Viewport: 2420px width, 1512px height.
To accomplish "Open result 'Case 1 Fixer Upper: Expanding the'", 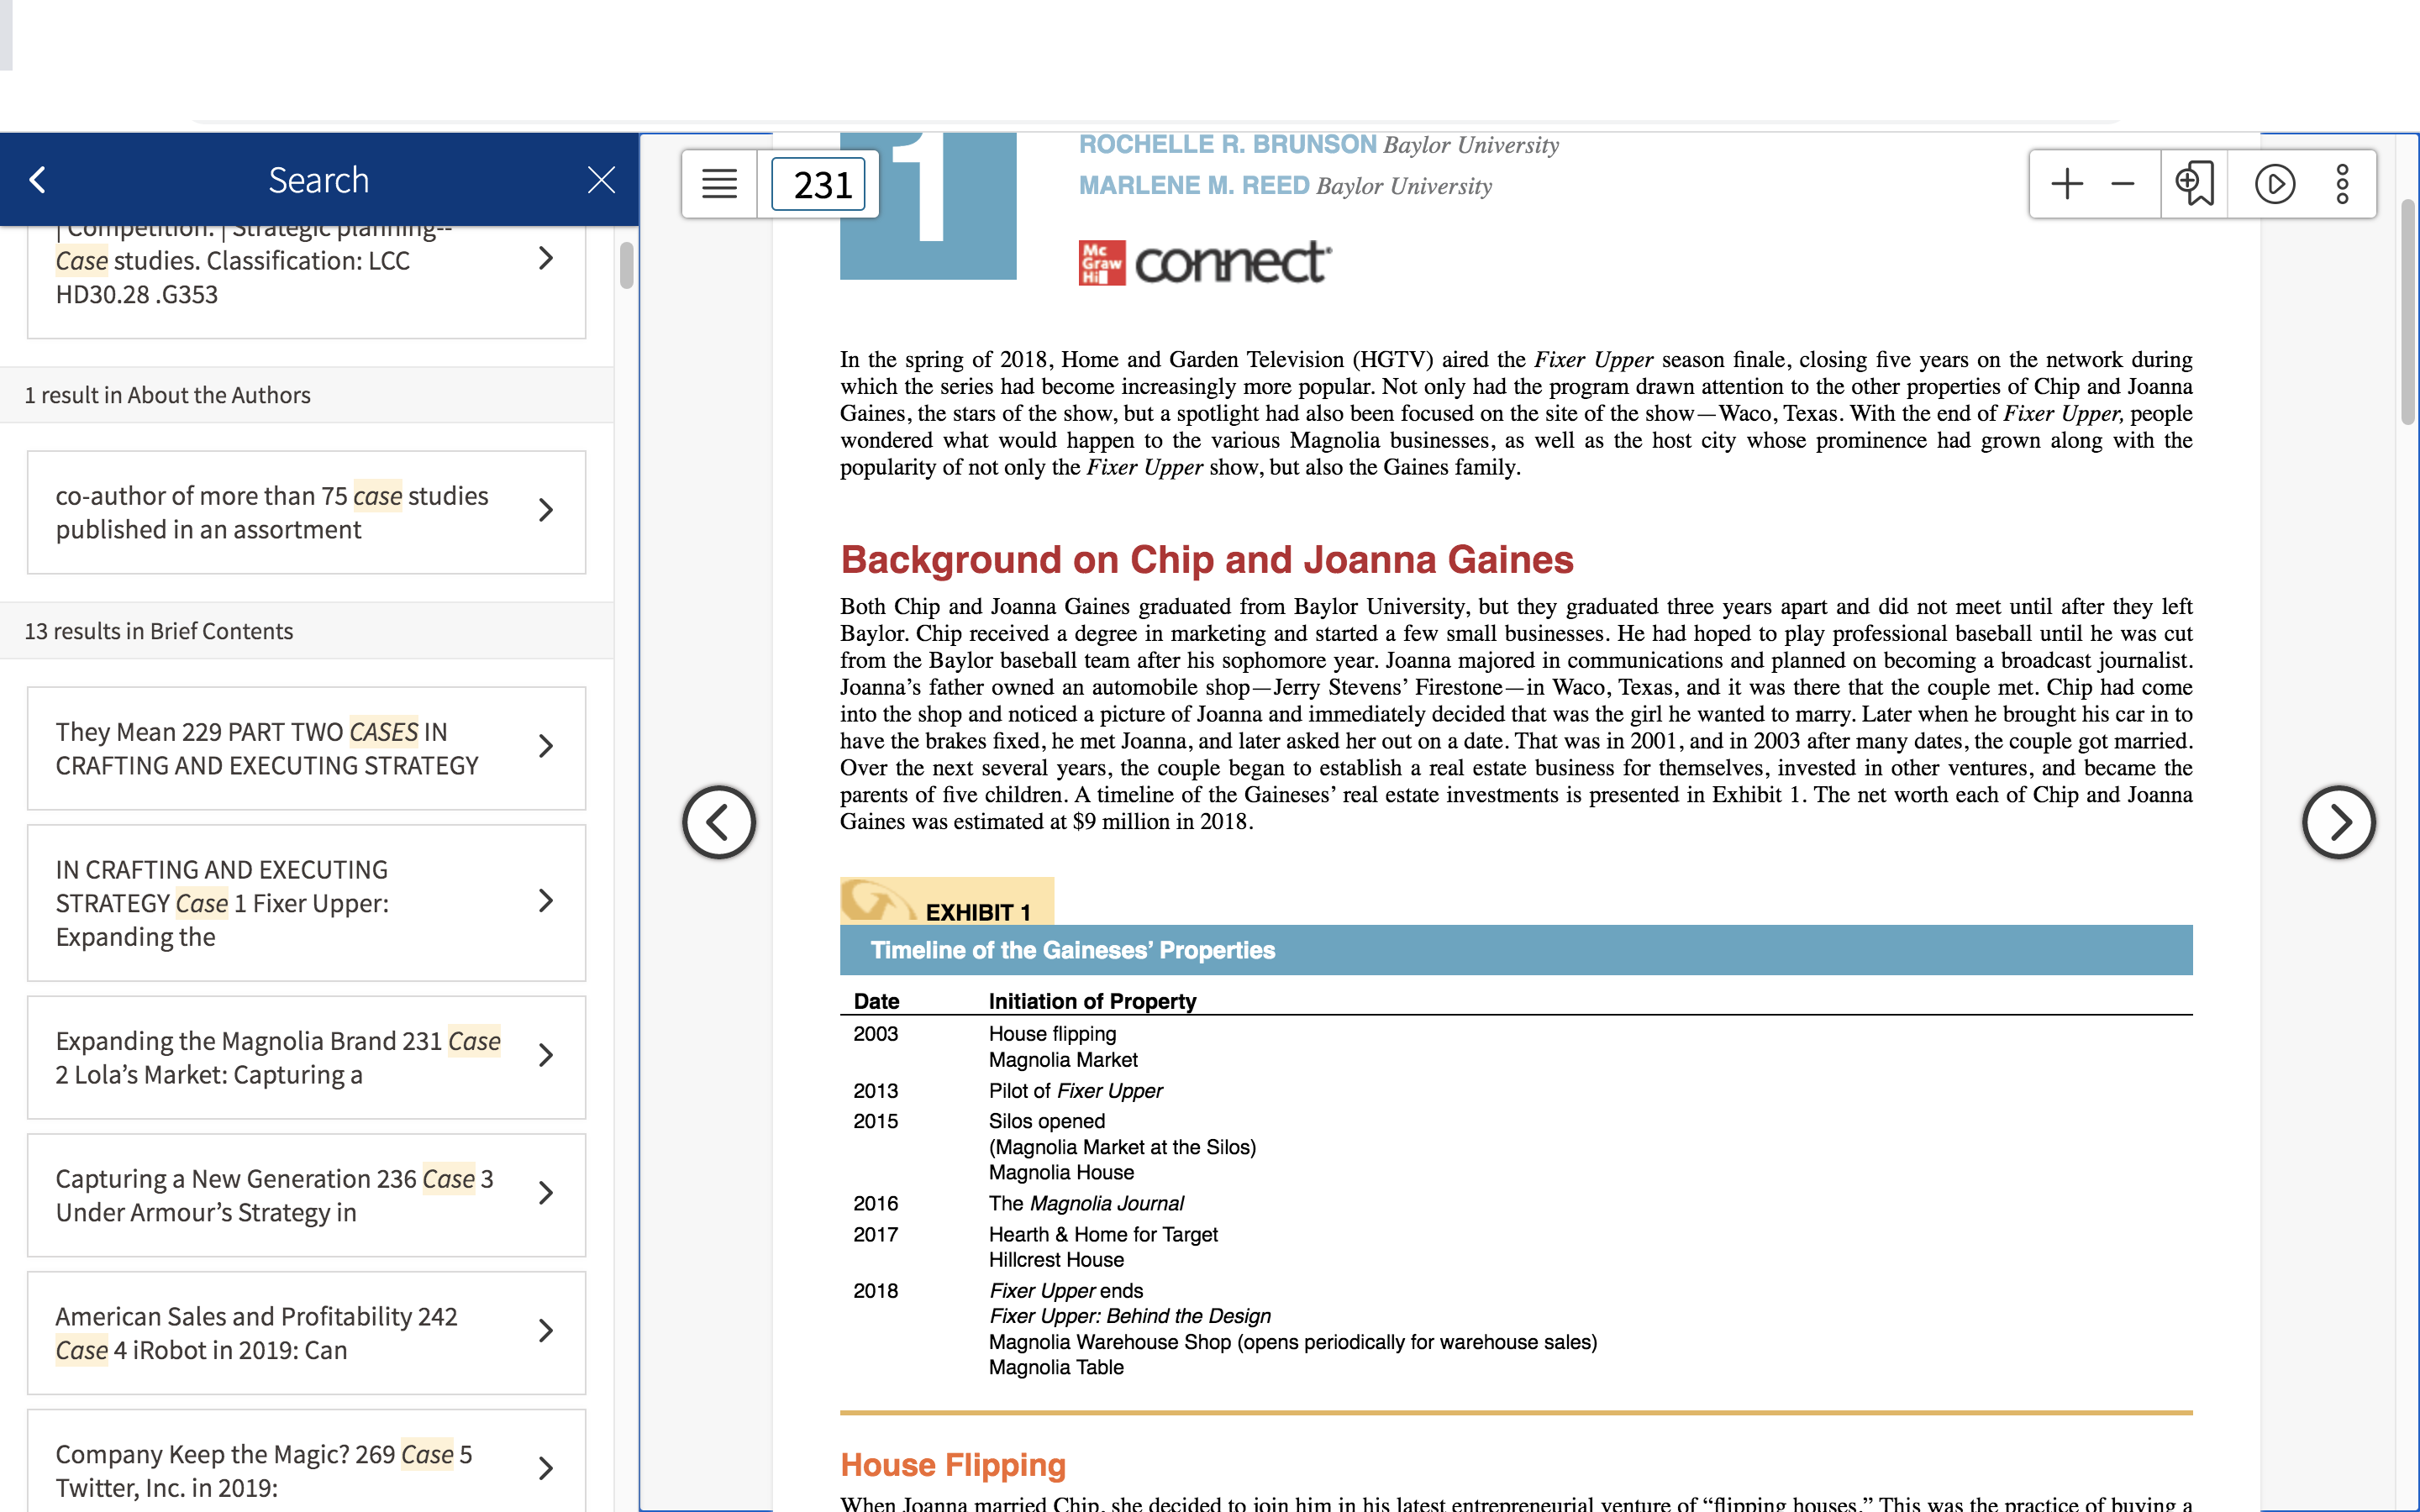I will click(306, 903).
